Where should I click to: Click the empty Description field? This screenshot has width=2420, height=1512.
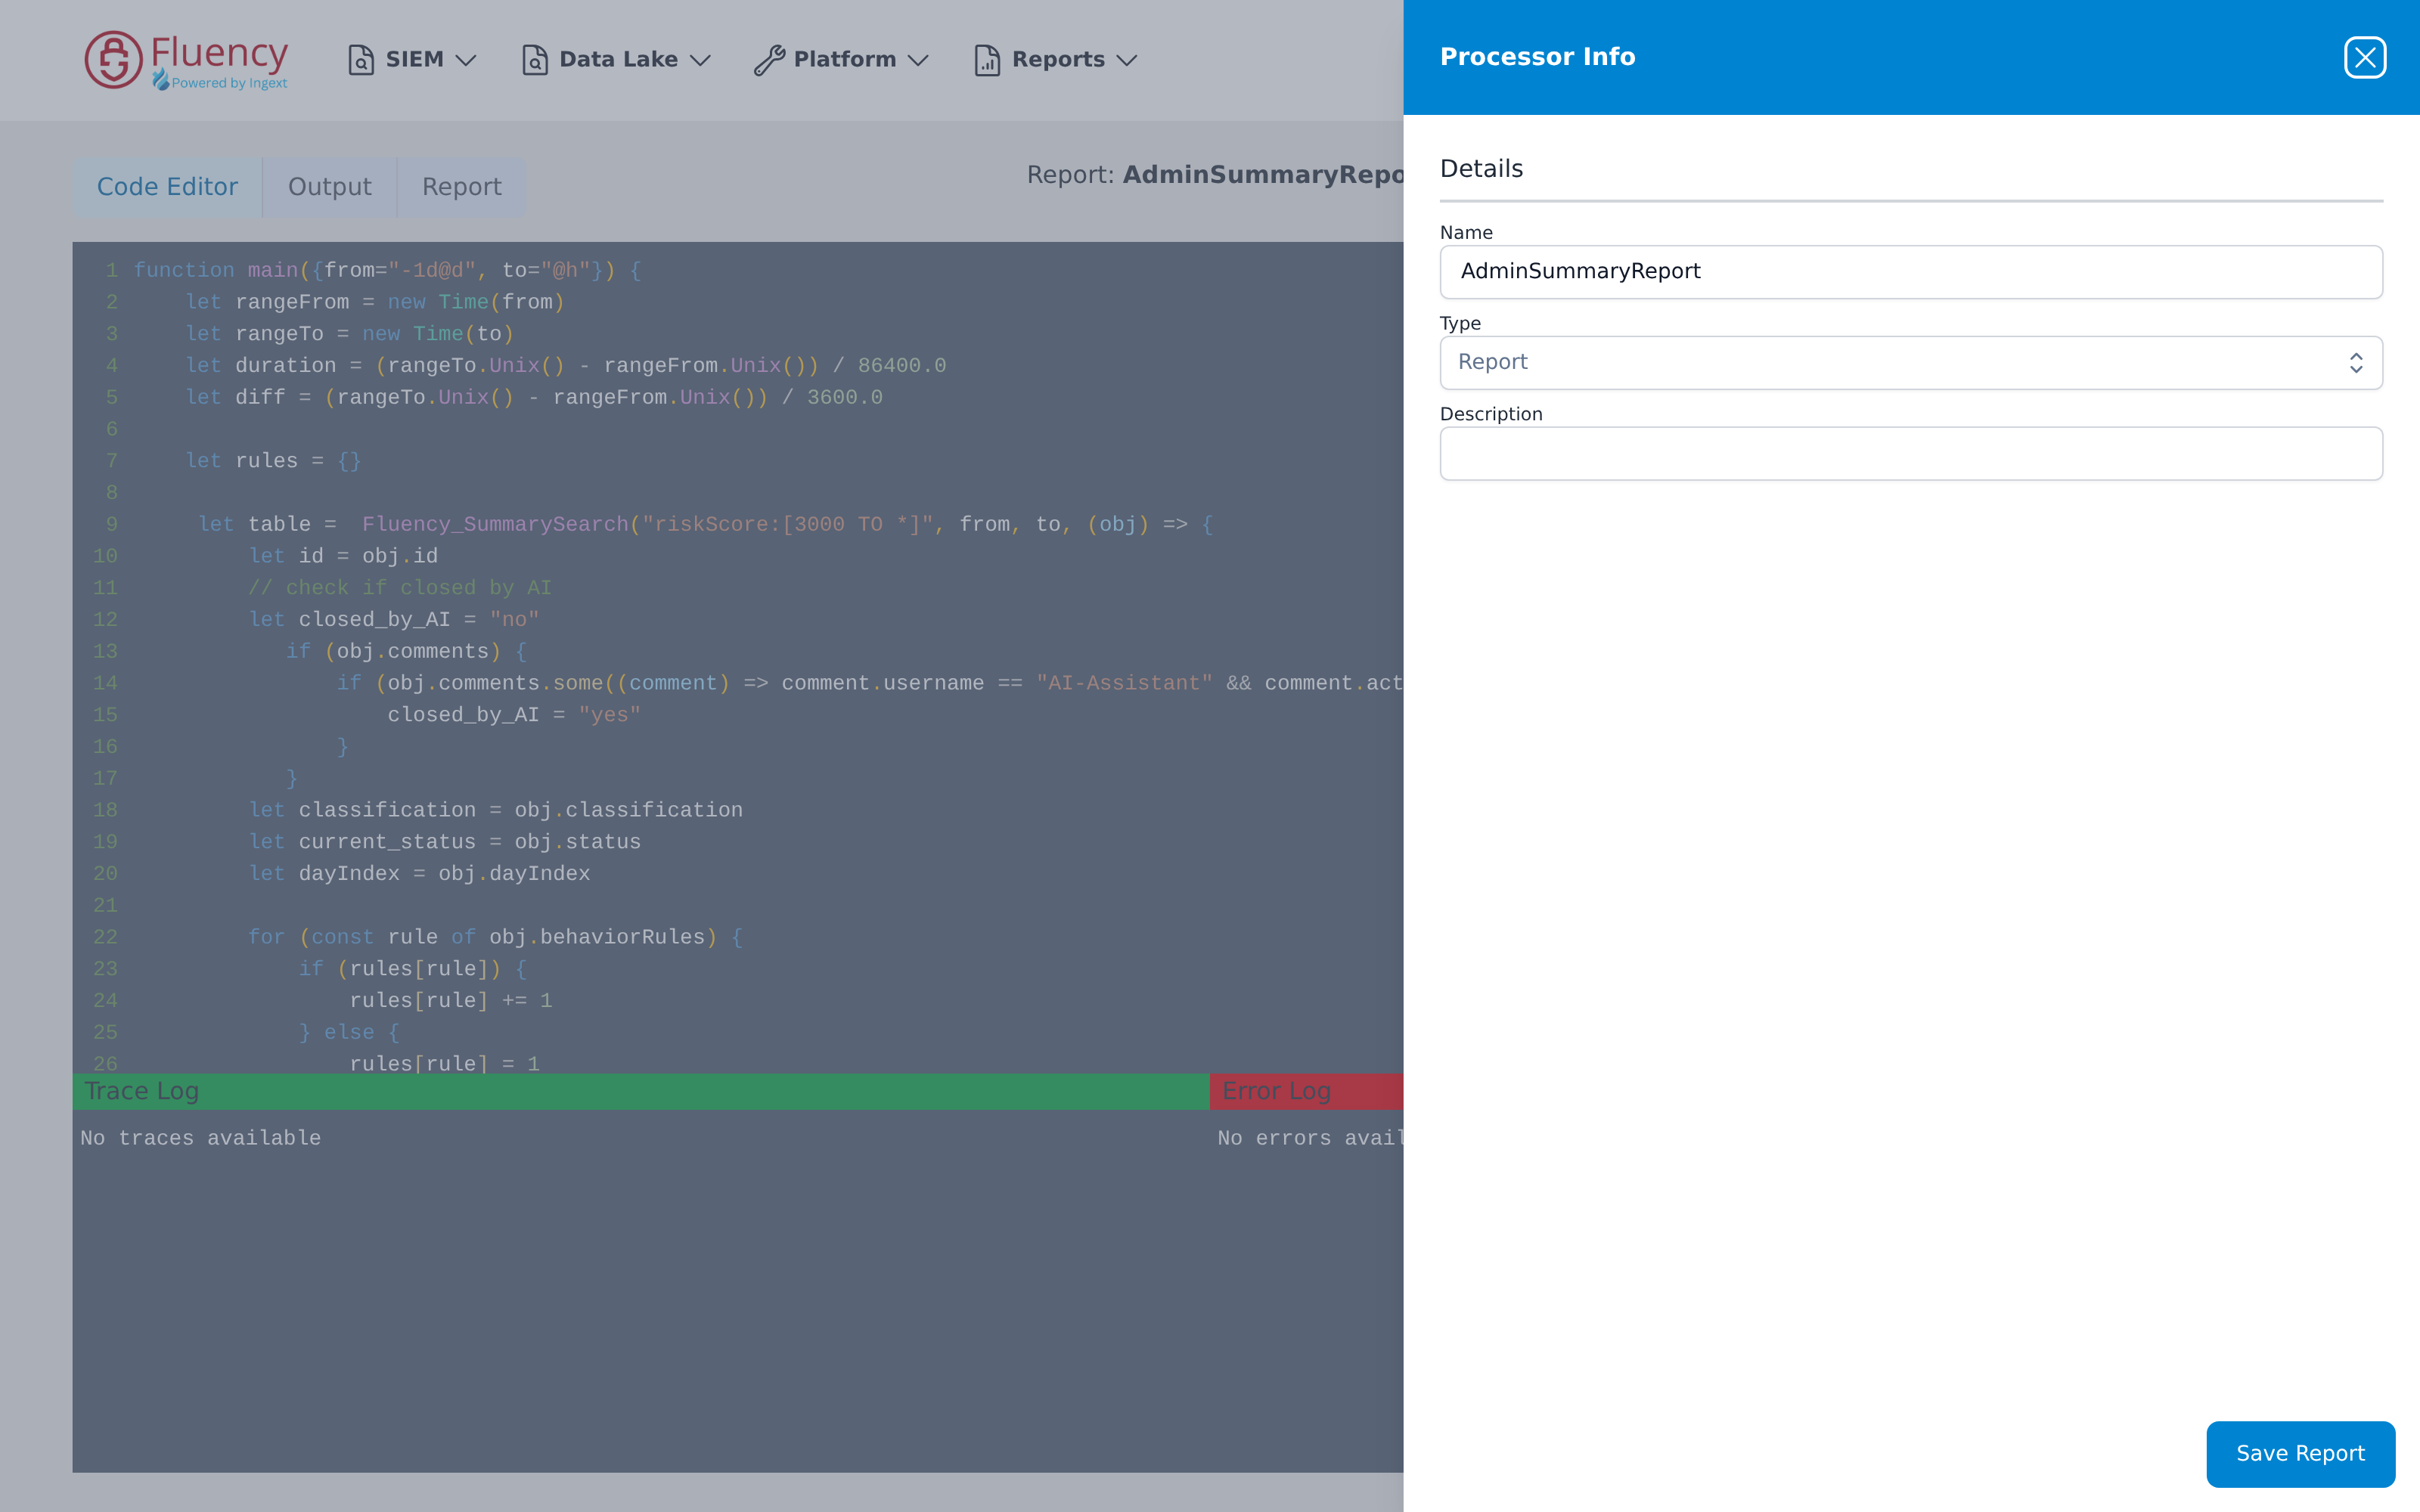[x=1911, y=453]
